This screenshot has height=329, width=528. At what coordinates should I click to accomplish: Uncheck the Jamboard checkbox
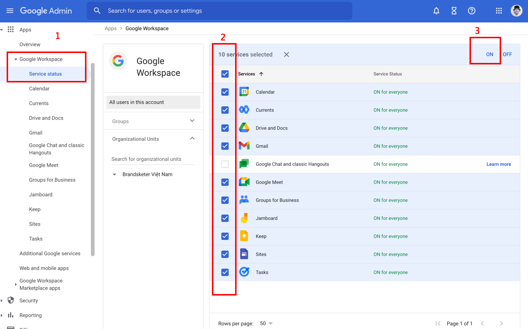[x=225, y=218]
